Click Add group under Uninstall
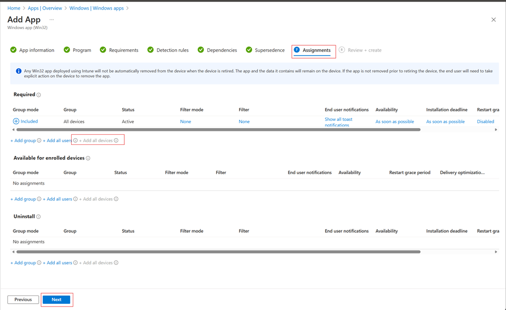This screenshot has width=506, height=310. (x=23, y=262)
